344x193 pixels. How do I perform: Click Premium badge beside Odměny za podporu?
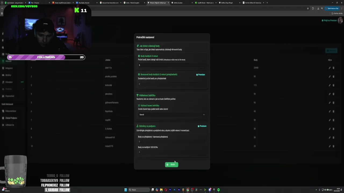point(202,126)
